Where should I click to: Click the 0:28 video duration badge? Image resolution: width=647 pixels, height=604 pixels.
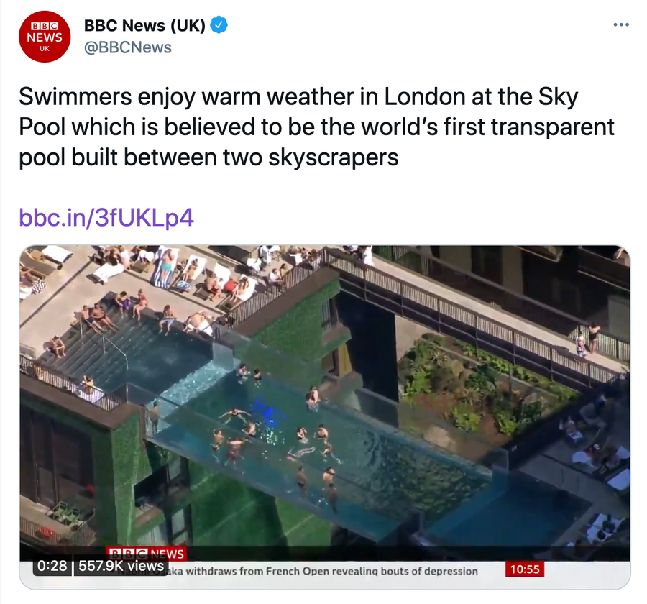pyautogui.click(x=52, y=565)
